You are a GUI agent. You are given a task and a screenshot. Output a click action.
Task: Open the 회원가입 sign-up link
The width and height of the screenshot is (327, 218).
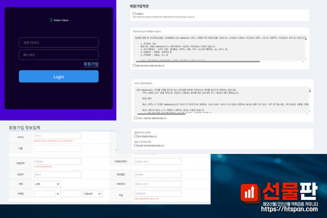(91, 64)
